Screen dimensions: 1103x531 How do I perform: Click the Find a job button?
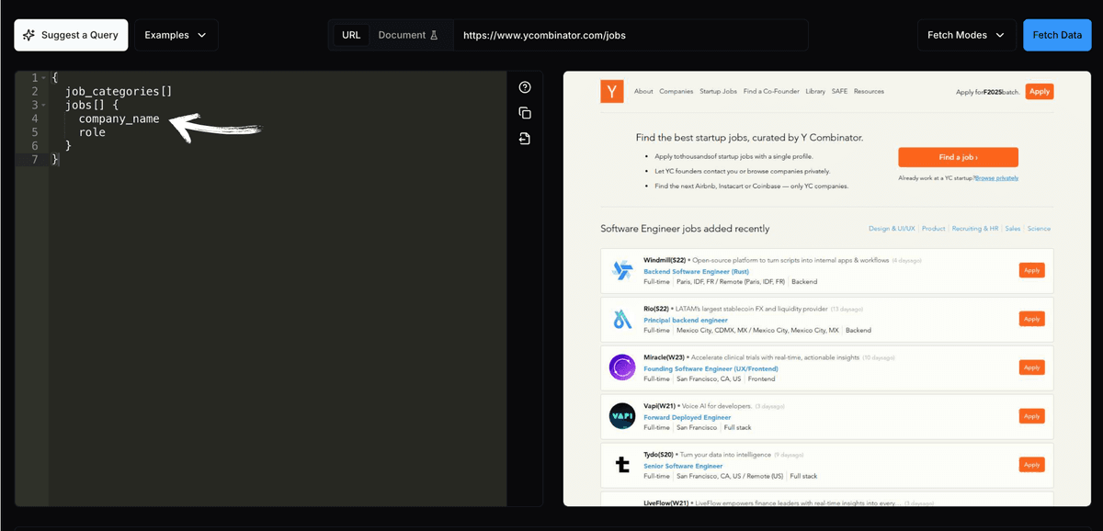point(958,157)
